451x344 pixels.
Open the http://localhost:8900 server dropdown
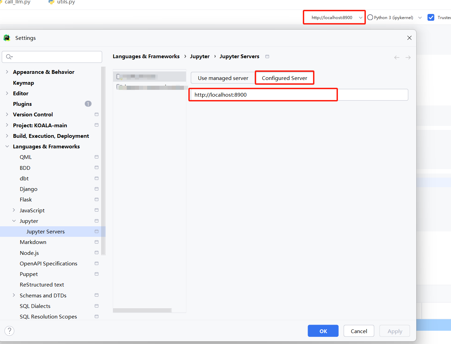tap(335, 17)
